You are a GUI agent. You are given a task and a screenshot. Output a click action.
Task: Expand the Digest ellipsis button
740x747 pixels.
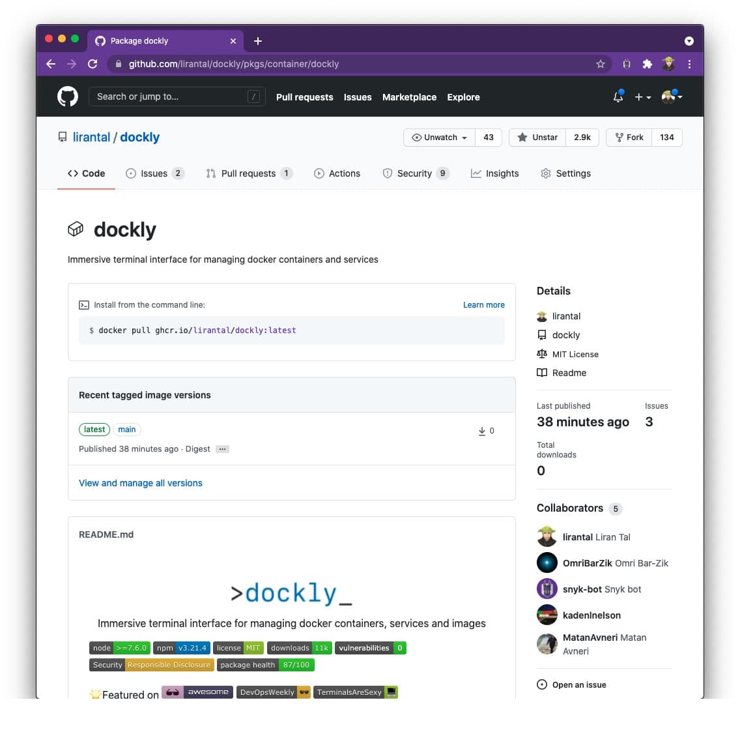click(x=222, y=449)
